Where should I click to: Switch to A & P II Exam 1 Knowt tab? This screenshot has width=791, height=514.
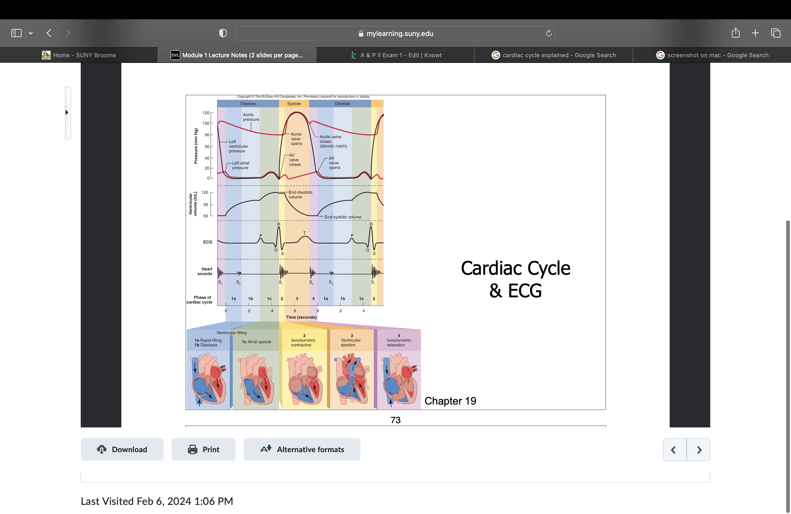(x=395, y=55)
